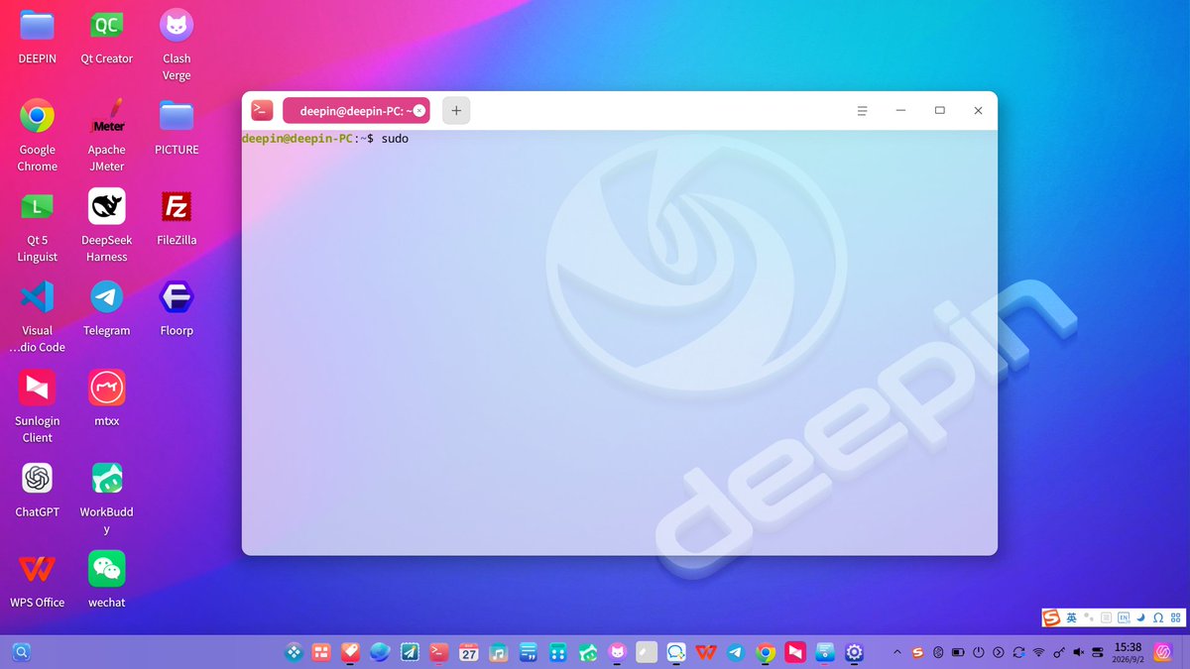
Task: Open the paper-plane mail dock icon
Action: pos(410,652)
